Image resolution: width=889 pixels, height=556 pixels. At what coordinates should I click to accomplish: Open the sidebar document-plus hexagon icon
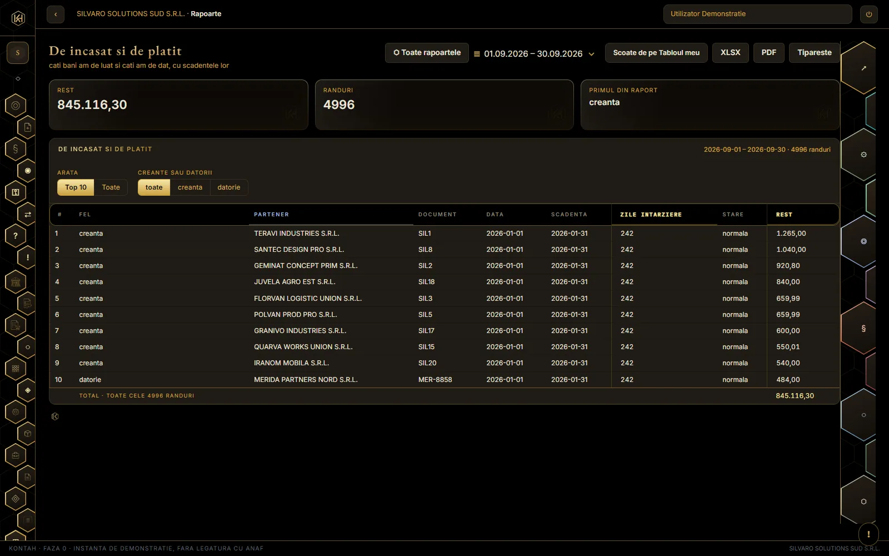click(28, 127)
